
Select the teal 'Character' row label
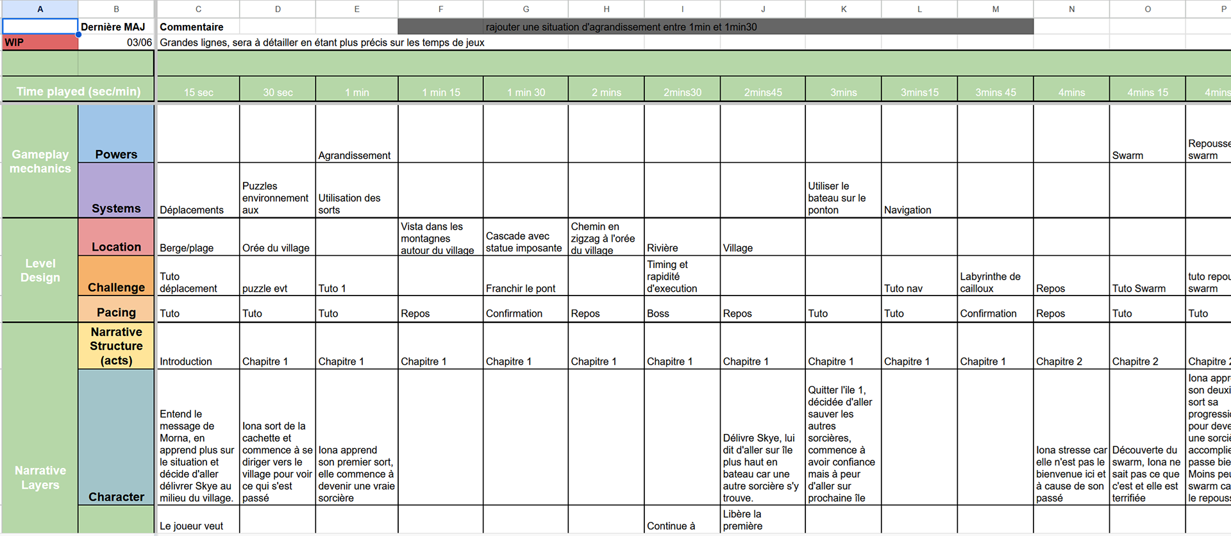(x=116, y=437)
